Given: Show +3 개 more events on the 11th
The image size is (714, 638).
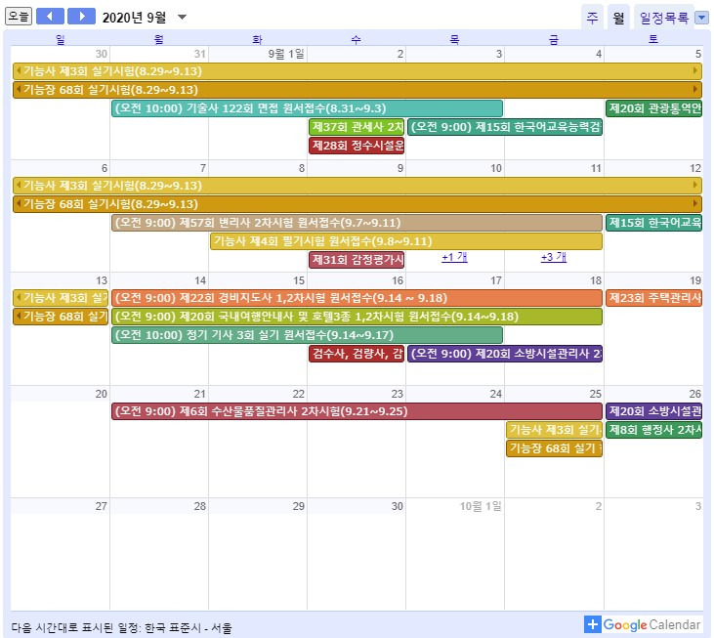Looking at the screenshot, I should point(554,257).
